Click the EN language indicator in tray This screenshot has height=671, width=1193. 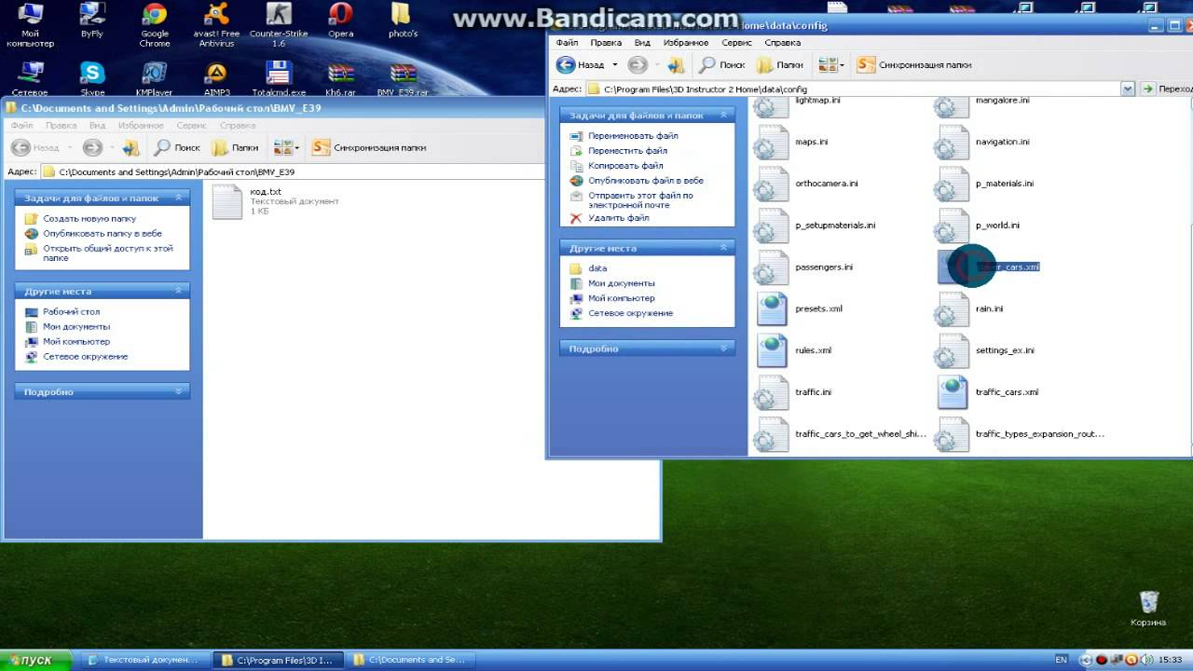point(1061,660)
